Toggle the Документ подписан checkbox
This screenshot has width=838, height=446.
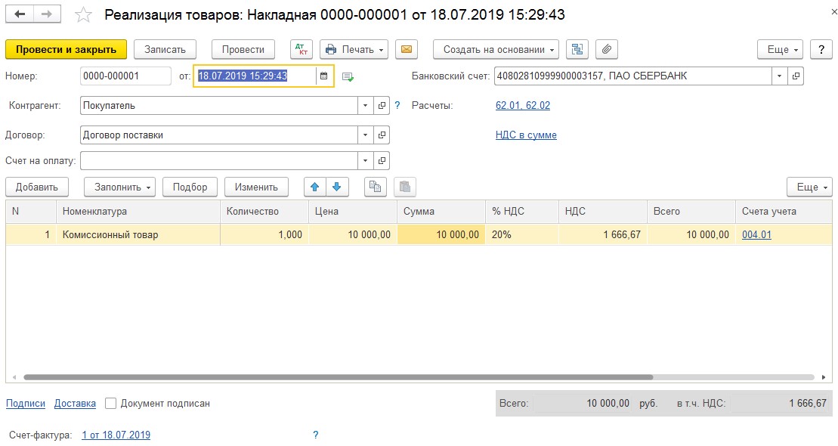coord(111,404)
